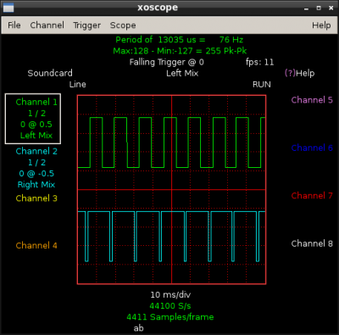339x335 pixels.
Task: Click the Max:128 - Min:-127 readout
Action: 180,51
